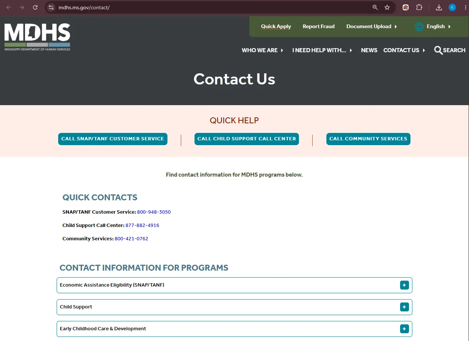469x341 pixels.
Task: Click Early Childhood Care & Development row text
Action: point(103,329)
